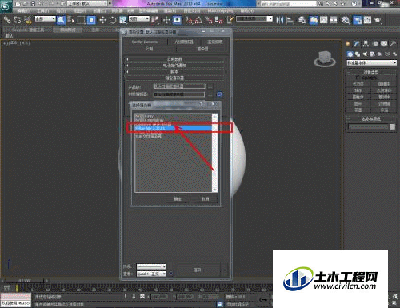Open the MAXScript menu
The height and width of the screenshot is (308, 400).
220,11
